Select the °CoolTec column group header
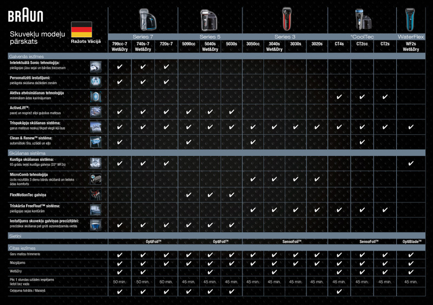This screenshot has width=433, height=305. coord(362,37)
